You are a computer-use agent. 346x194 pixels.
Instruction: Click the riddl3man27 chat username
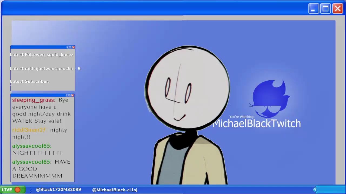coord(29,130)
